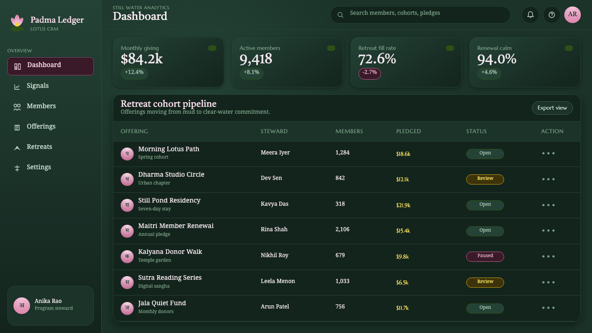Switch to Retreats
The height and width of the screenshot is (333, 592).
[x=50, y=147]
